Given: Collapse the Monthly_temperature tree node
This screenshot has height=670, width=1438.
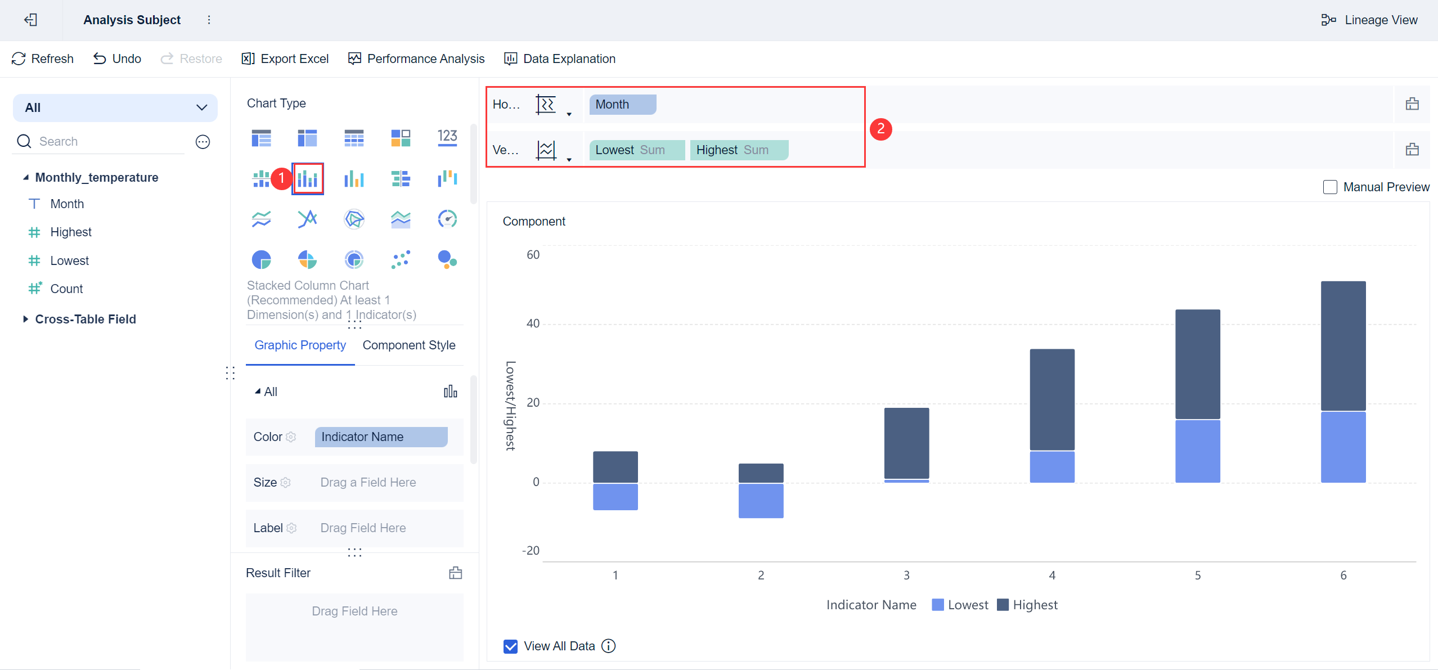Looking at the screenshot, I should [x=25, y=177].
